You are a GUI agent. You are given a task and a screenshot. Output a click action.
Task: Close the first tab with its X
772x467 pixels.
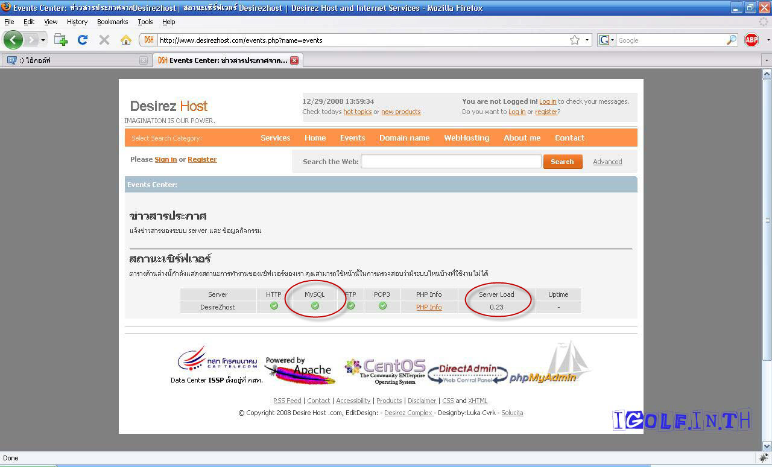[143, 60]
